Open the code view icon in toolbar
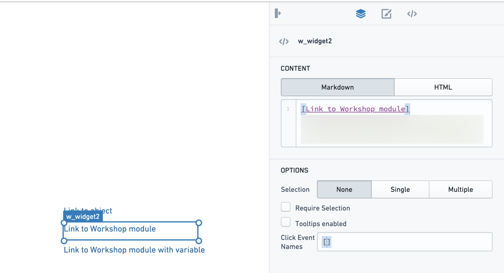 pos(412,14)
